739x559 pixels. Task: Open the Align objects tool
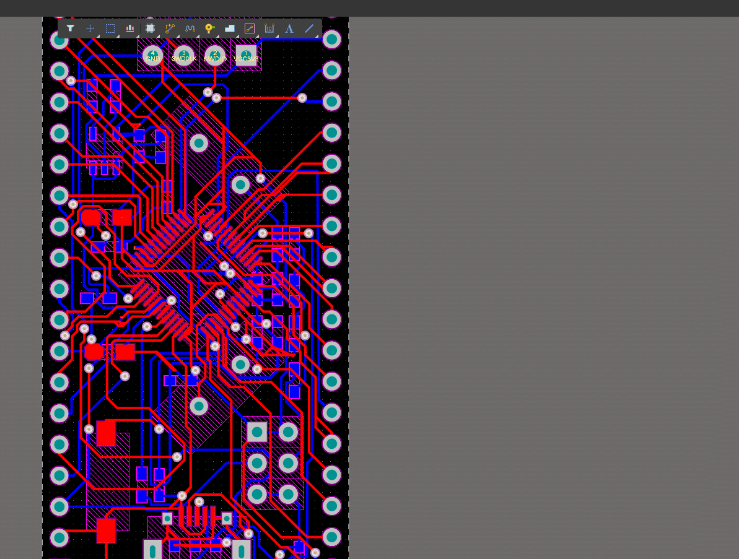(130, 28)
